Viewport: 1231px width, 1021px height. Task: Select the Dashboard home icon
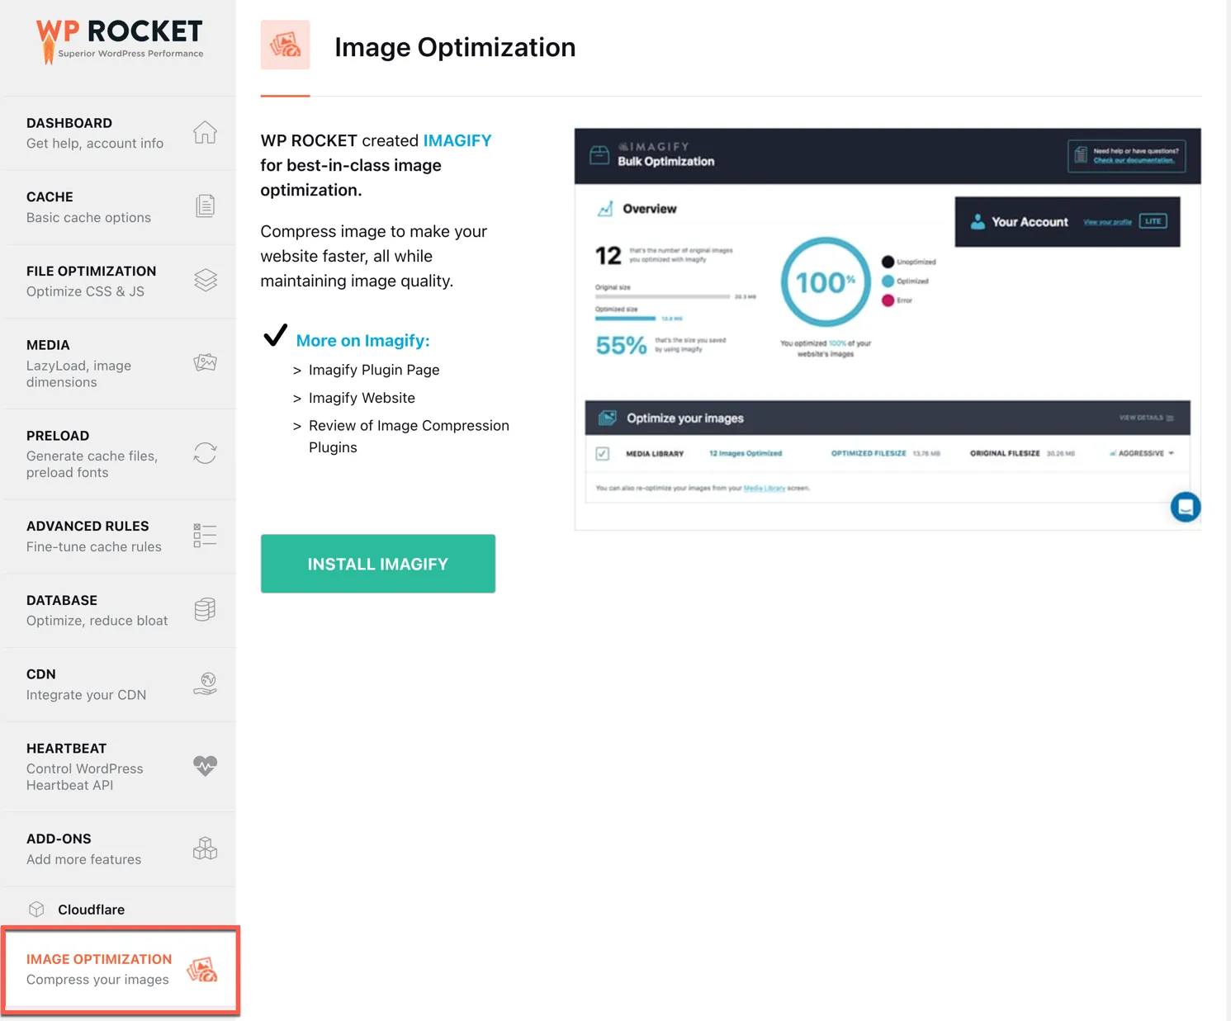205,132
